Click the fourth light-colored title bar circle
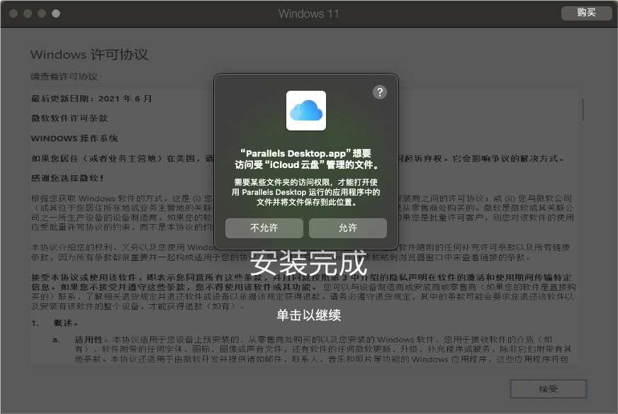The height and width of the screenshot is (414, 618). [x=56, y=13]
